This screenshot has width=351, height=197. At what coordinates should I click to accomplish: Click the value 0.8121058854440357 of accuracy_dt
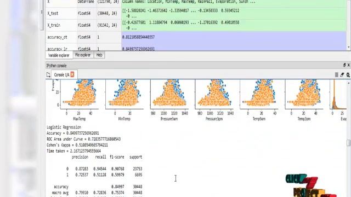pos(138,37)
